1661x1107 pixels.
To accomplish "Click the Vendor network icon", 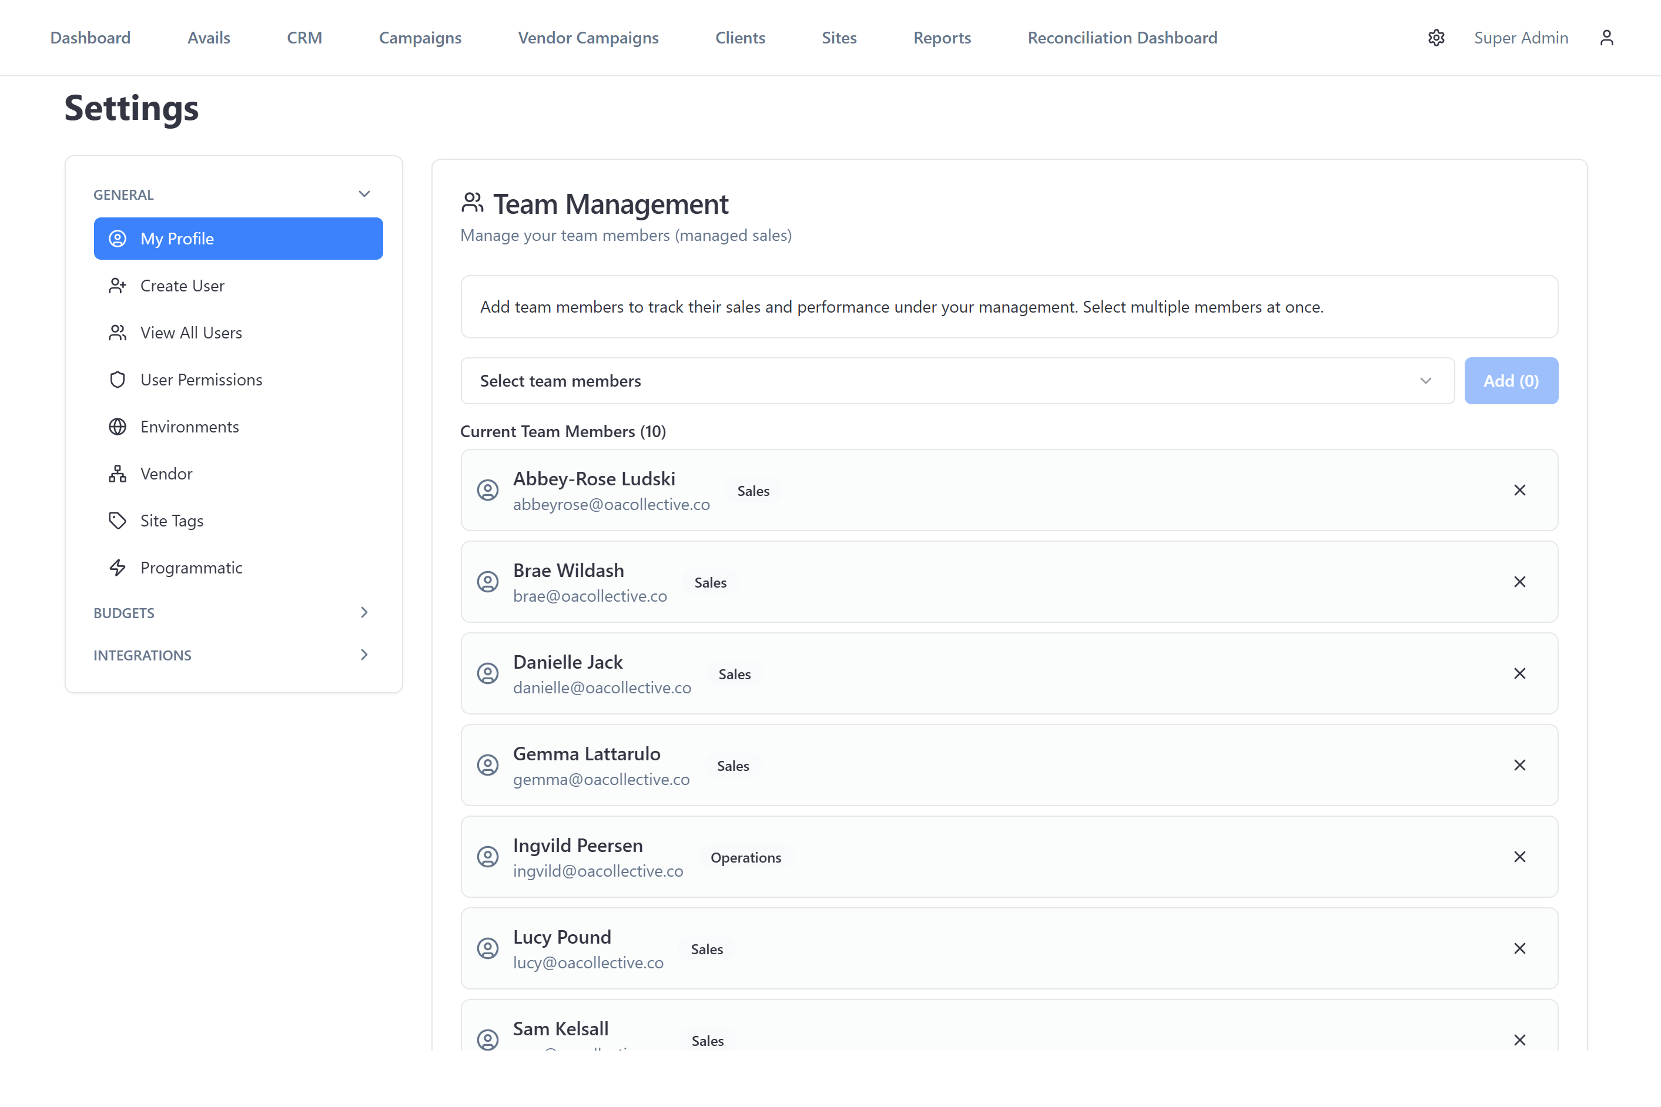I will (x=117, y=474).
